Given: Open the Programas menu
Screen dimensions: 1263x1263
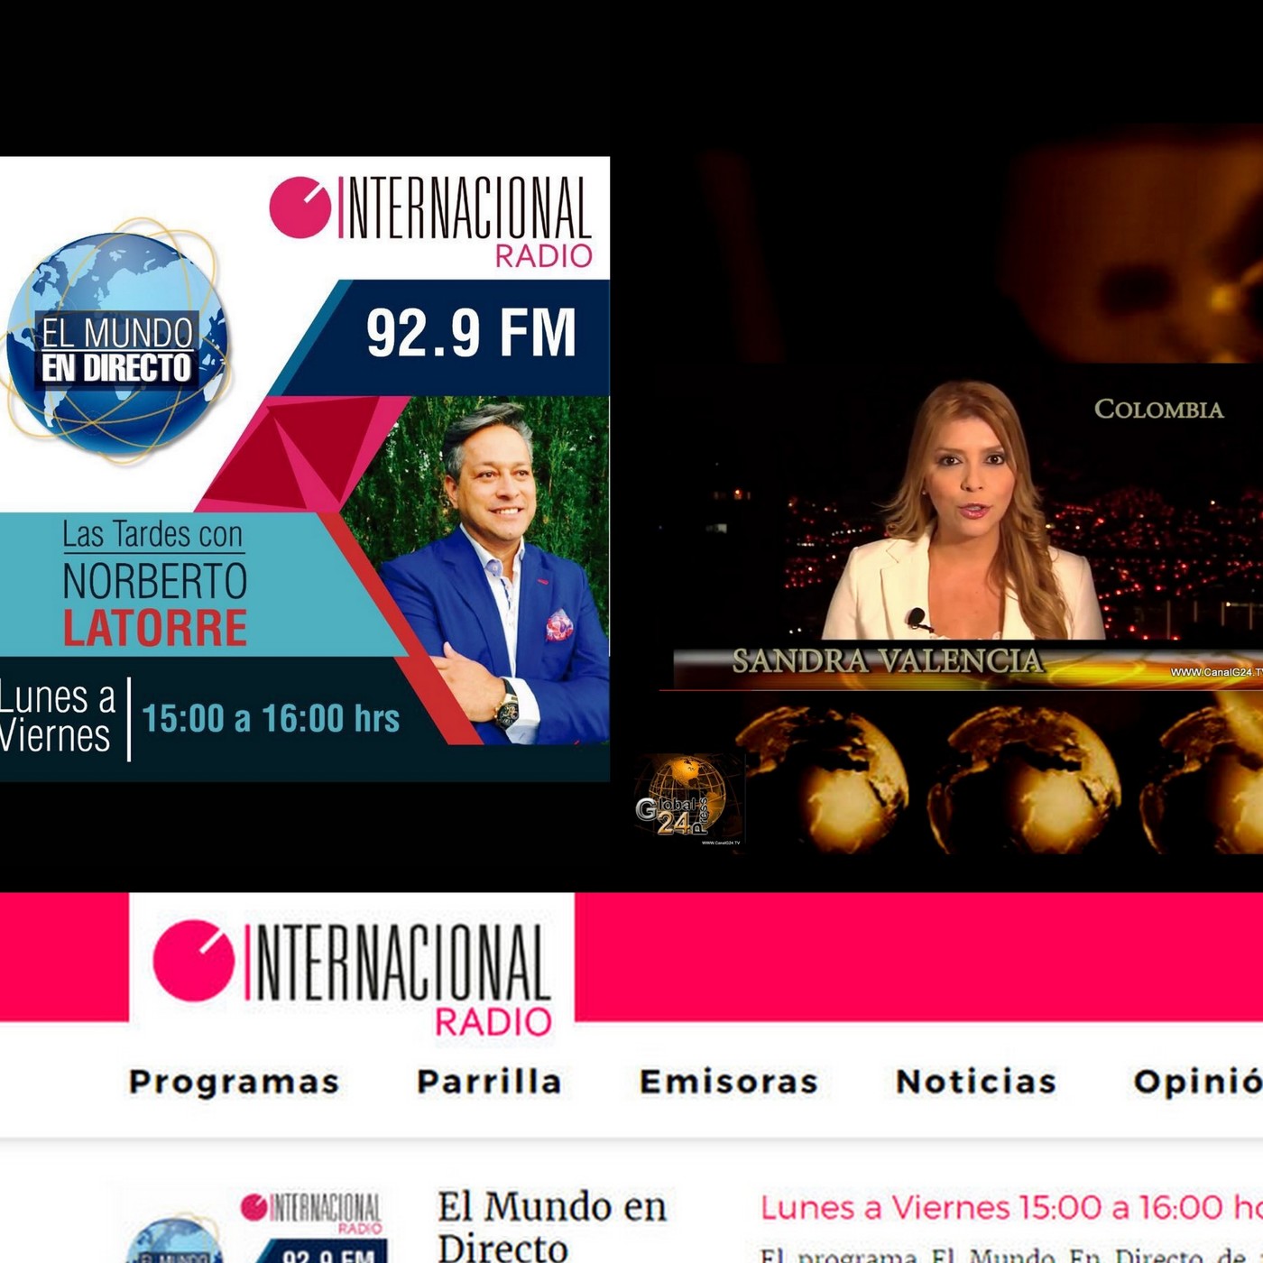Looking at the screenshot, I should (235, 1081).
